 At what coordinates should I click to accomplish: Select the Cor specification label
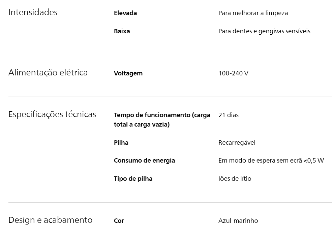point(119,221)
